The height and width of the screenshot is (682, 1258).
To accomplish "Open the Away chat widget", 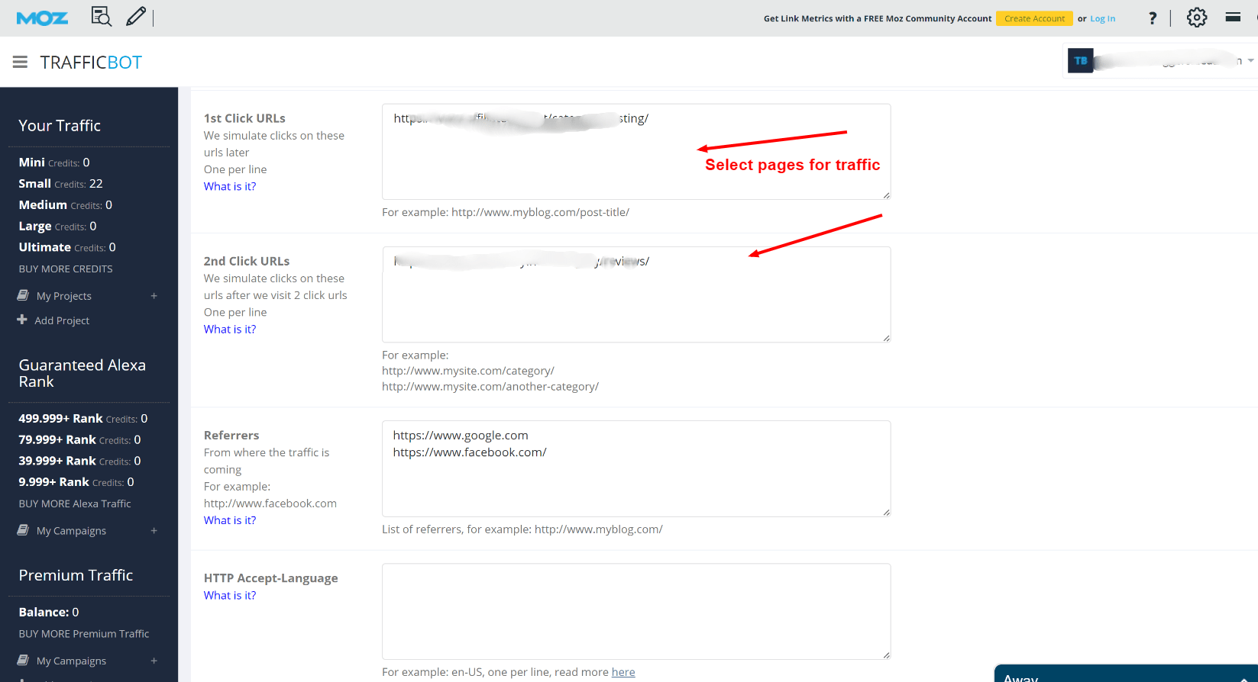I will coord(1126,674).
